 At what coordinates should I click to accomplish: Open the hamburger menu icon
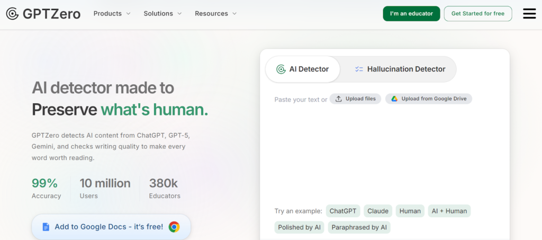pos(529,14)
